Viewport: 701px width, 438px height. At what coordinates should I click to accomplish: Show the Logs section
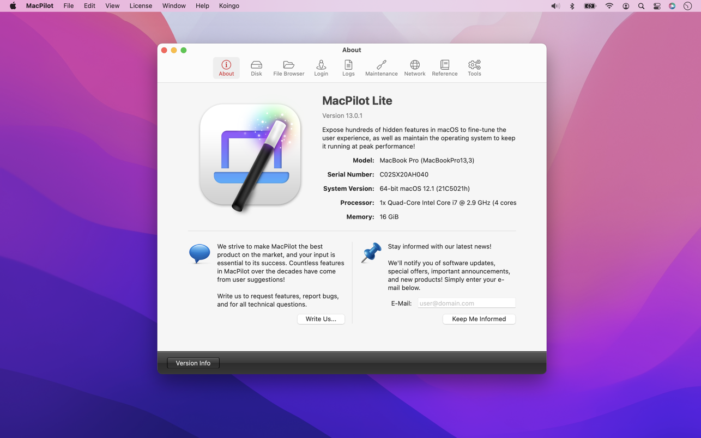coord(348,68)
